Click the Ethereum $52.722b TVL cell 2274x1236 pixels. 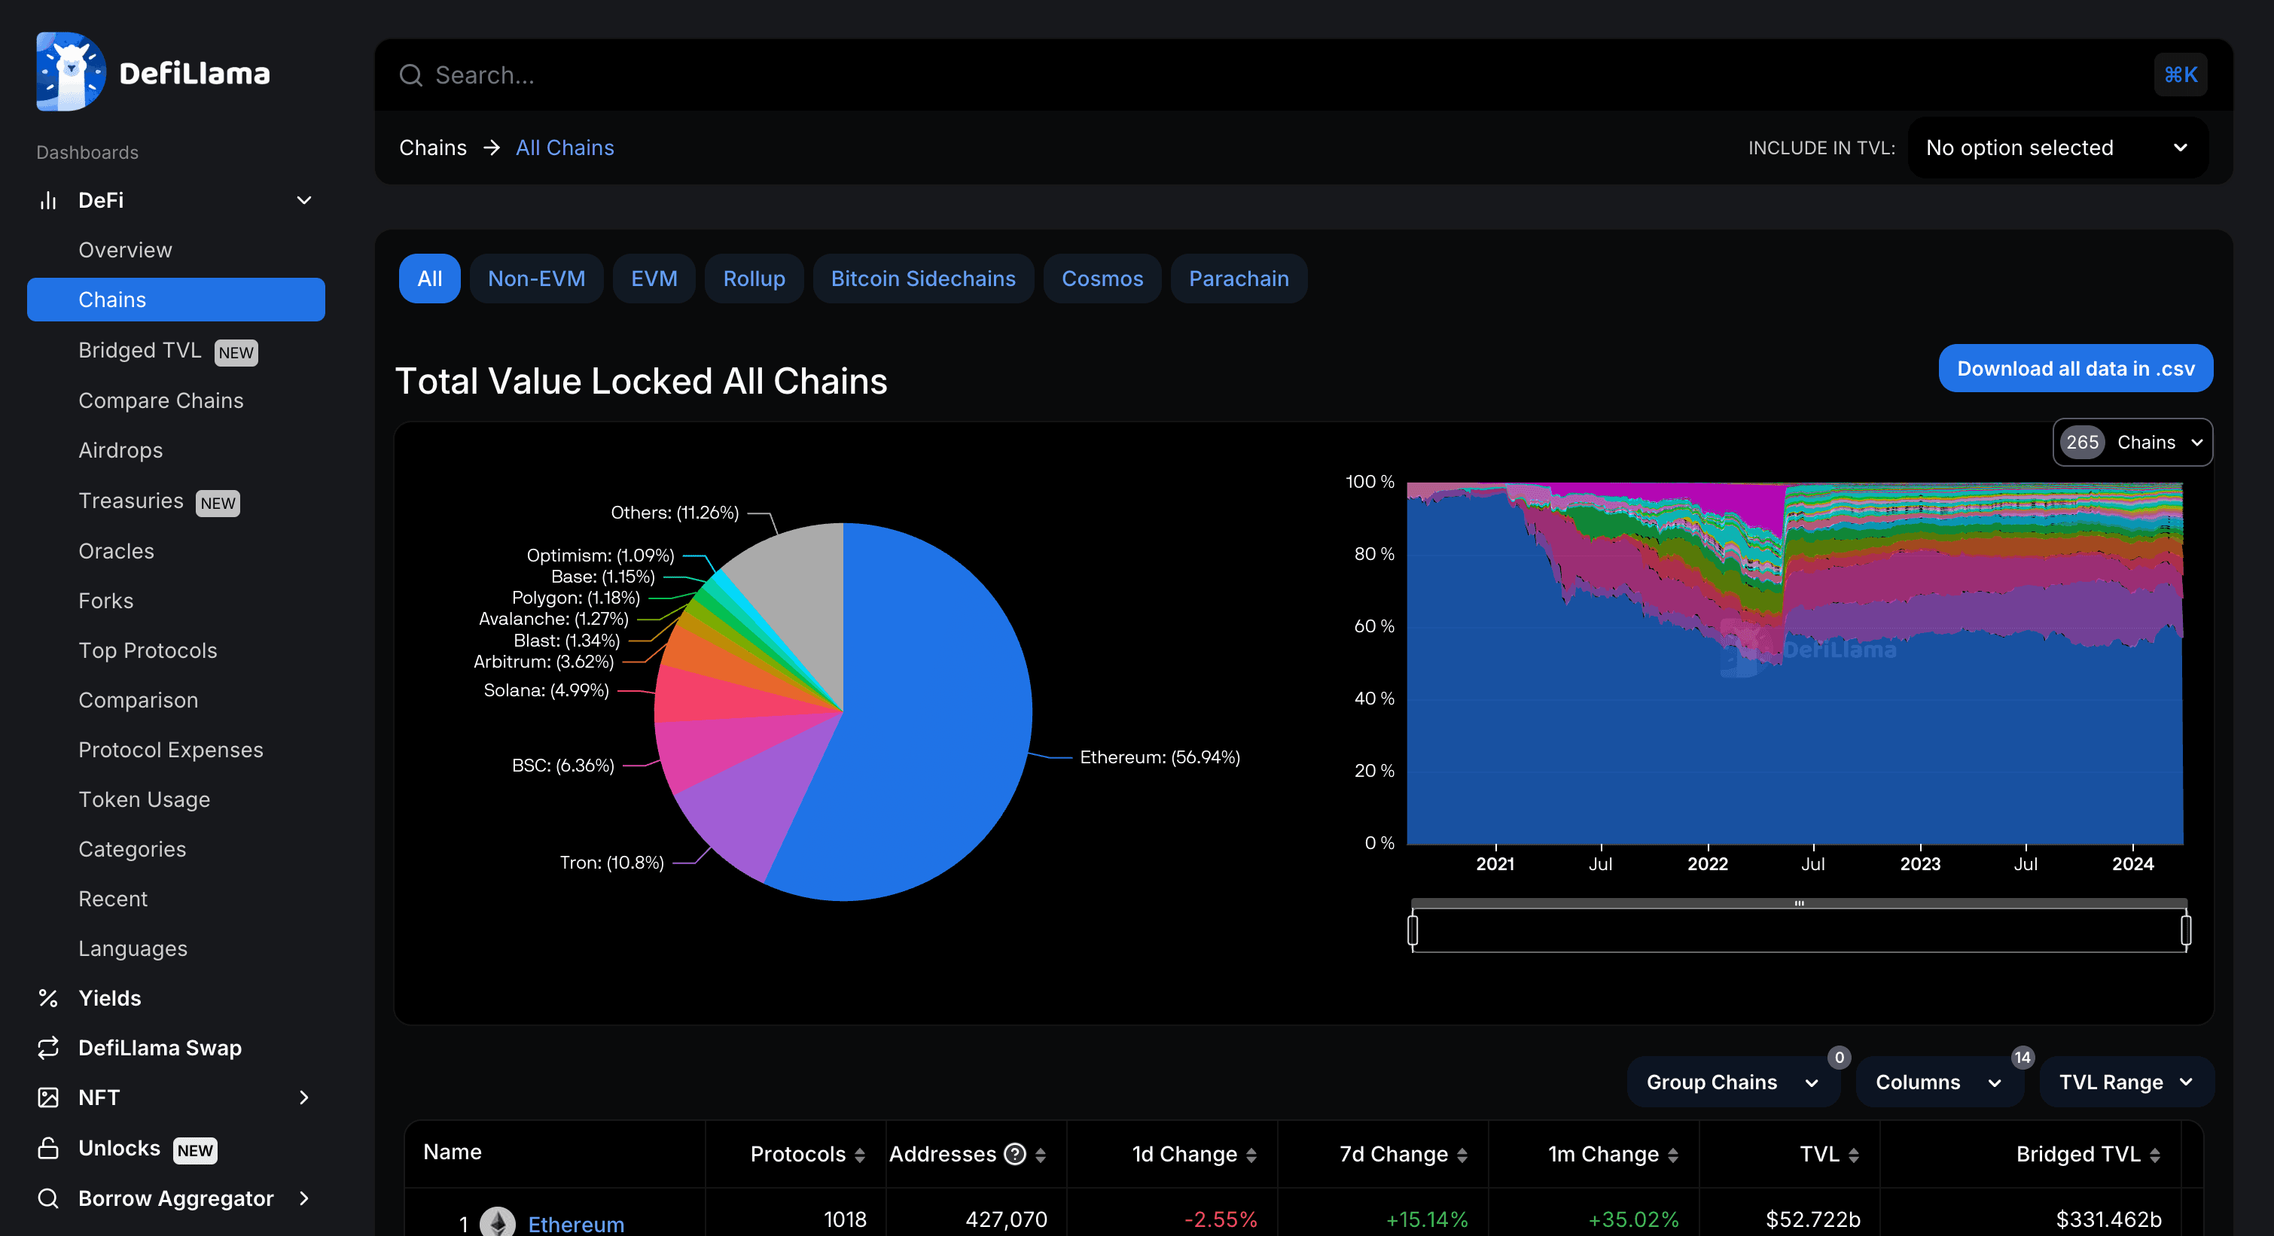(x=1812, y=1219)
